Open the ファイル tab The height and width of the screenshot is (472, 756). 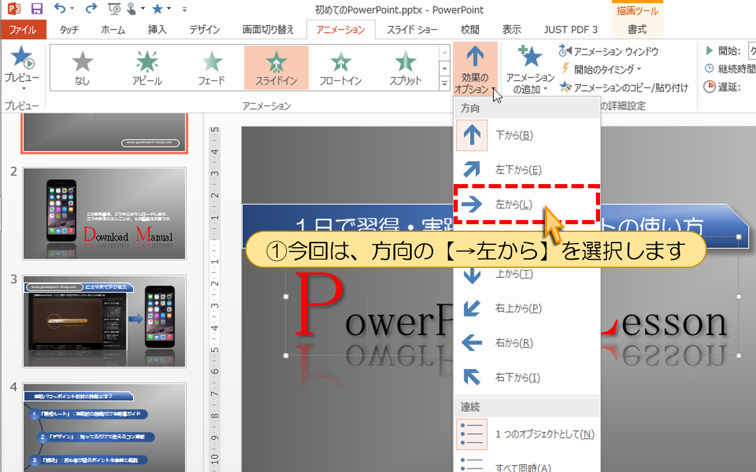pyautogui.click(x=22, y=29)
